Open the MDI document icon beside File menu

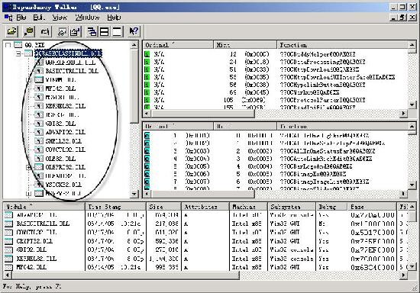8,18
